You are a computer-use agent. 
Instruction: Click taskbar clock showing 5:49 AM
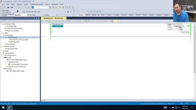click(185, 107)
